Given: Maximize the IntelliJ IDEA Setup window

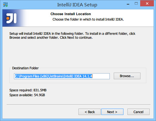Looking at the screenshot, I should pos(136,4).
